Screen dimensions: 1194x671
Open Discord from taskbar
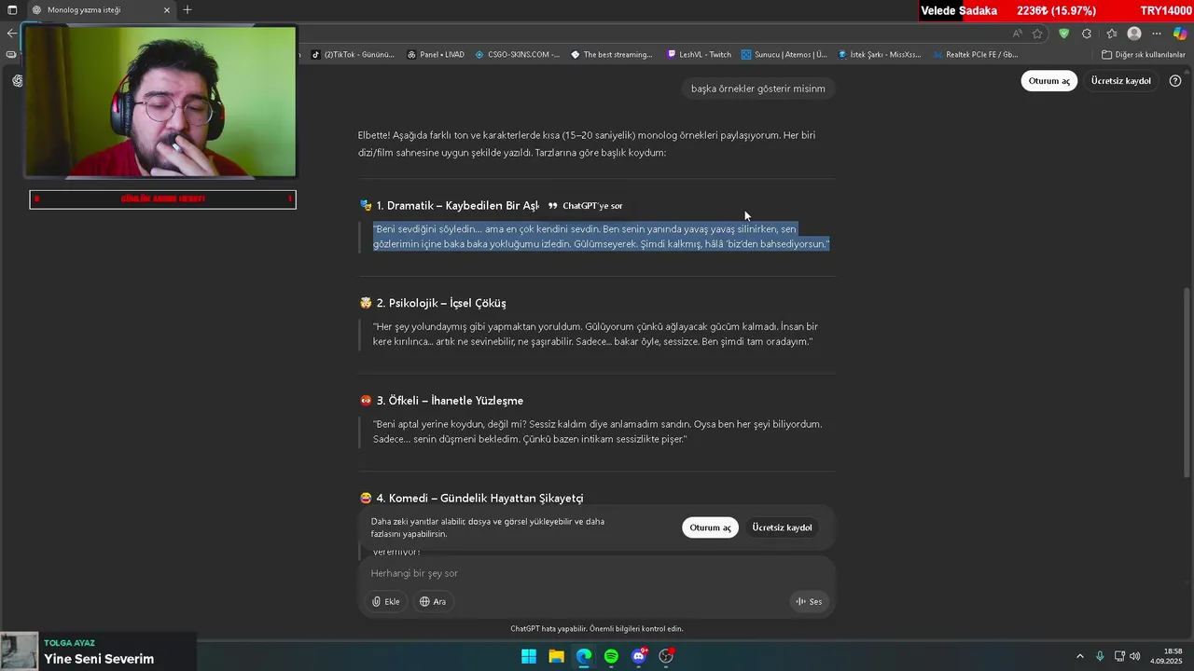639,656
